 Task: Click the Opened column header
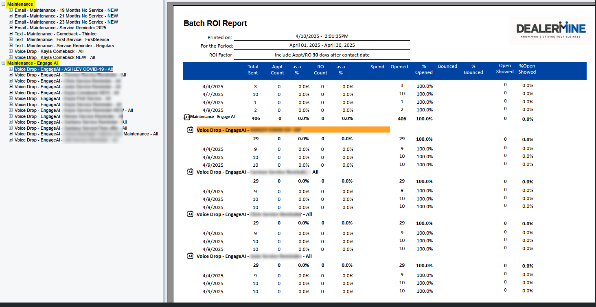click(x=399, y=67)
